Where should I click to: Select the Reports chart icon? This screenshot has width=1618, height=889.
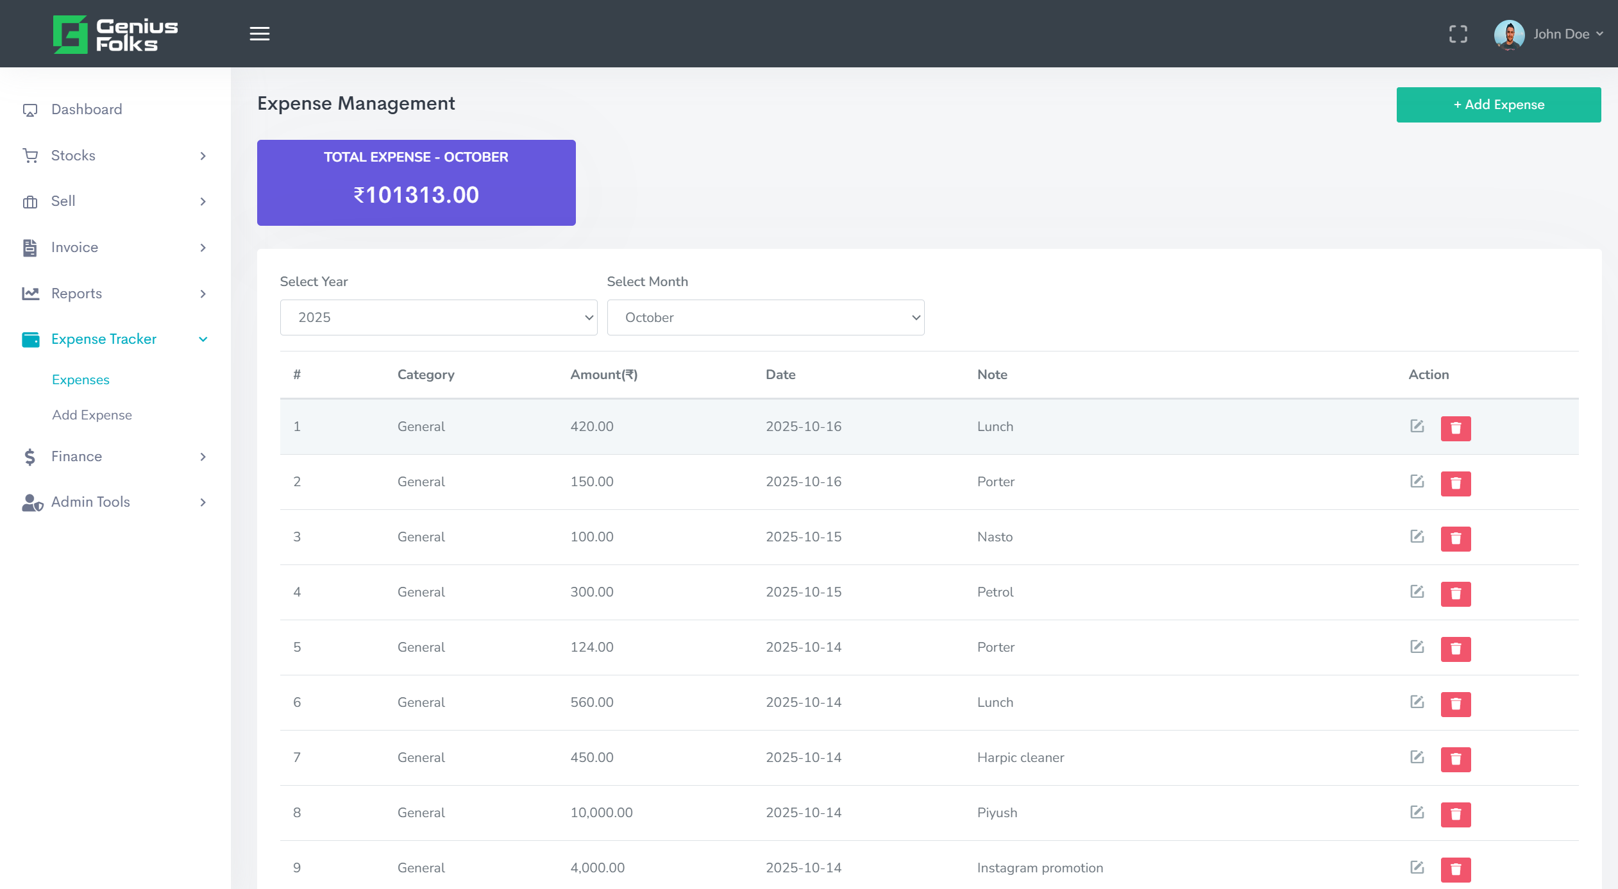[x=30, y=293]
